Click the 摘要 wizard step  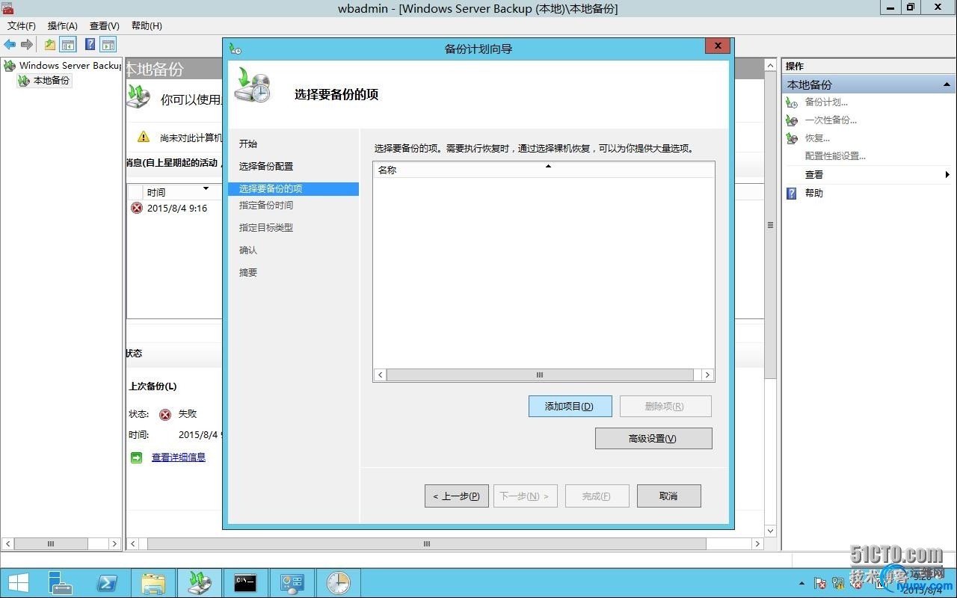click(248, 273)
